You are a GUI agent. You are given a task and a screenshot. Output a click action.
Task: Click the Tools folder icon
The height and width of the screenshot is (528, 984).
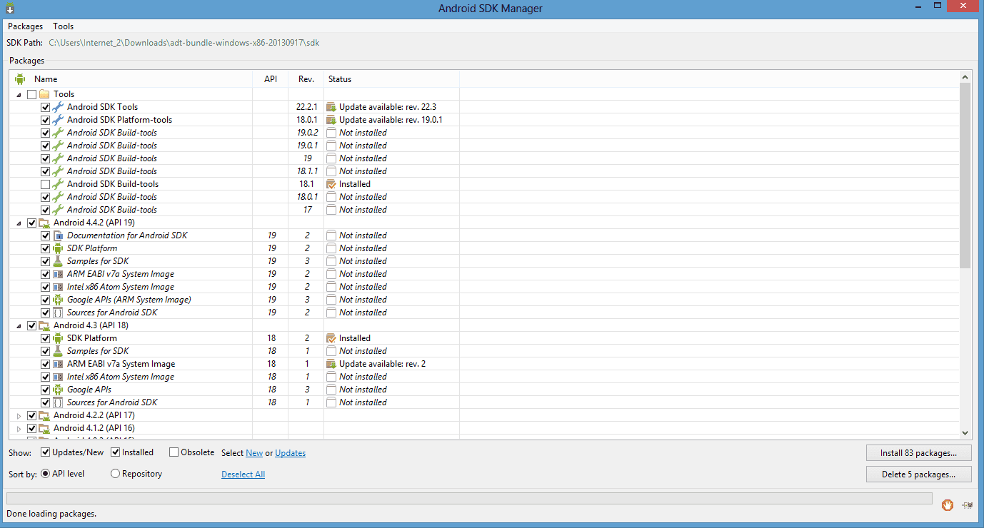point(44,94)
